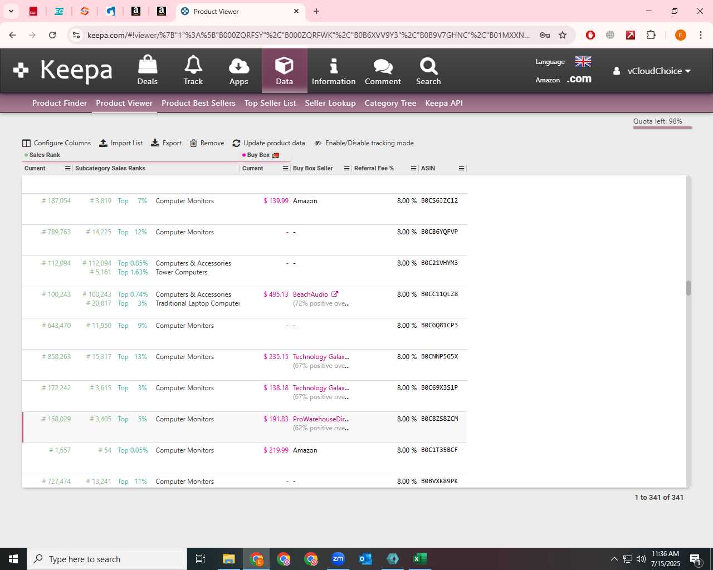Open Referral Fee % column menu
This screenshot has width=713, height=570.
[x=414, y=168]
